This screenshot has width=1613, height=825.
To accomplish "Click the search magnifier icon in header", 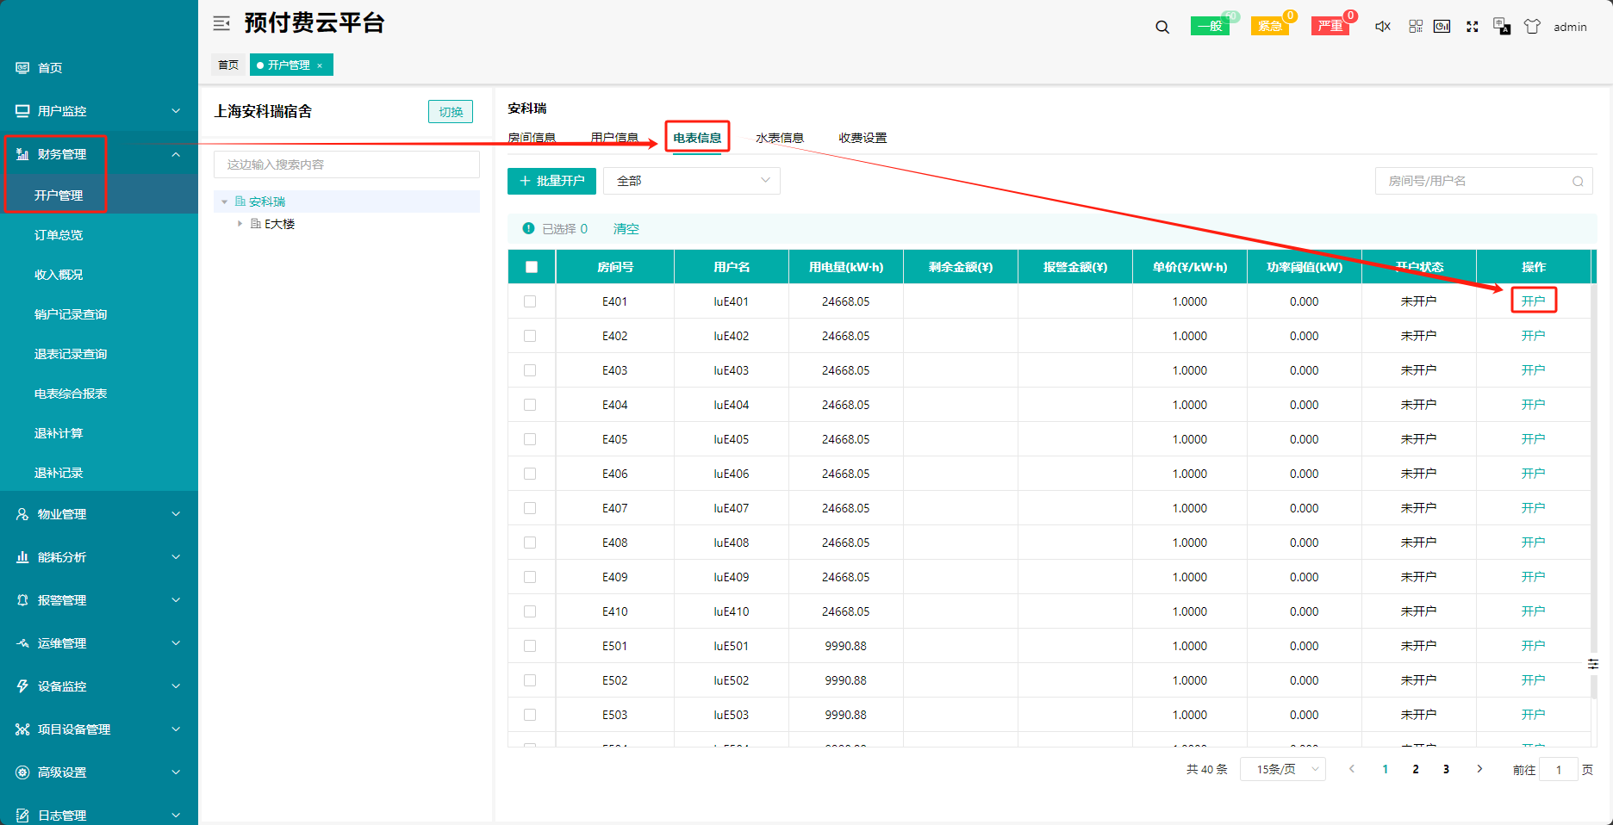I will click(x=1162, y=27).
